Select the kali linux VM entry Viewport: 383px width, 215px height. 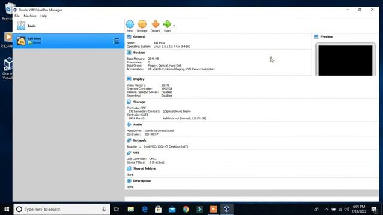68,41
